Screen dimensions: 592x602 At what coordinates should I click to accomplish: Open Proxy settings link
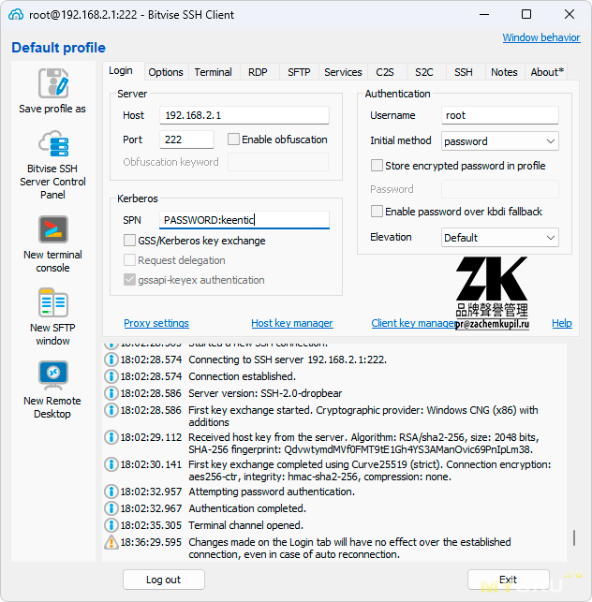pos(156,323)
